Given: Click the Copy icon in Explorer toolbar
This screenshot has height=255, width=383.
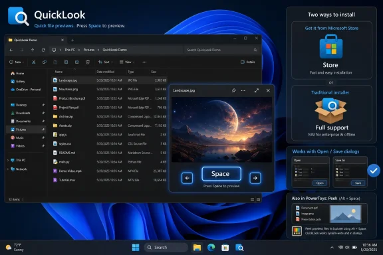Looking at the screenshot, I should tap(44, 62).
